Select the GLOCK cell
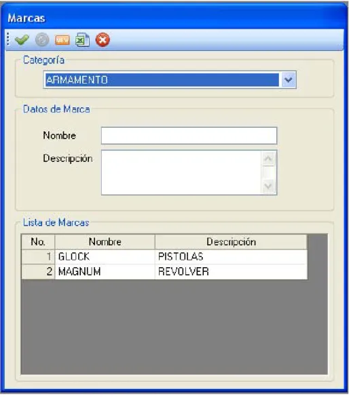349x397 pixels. pos(105,257)
